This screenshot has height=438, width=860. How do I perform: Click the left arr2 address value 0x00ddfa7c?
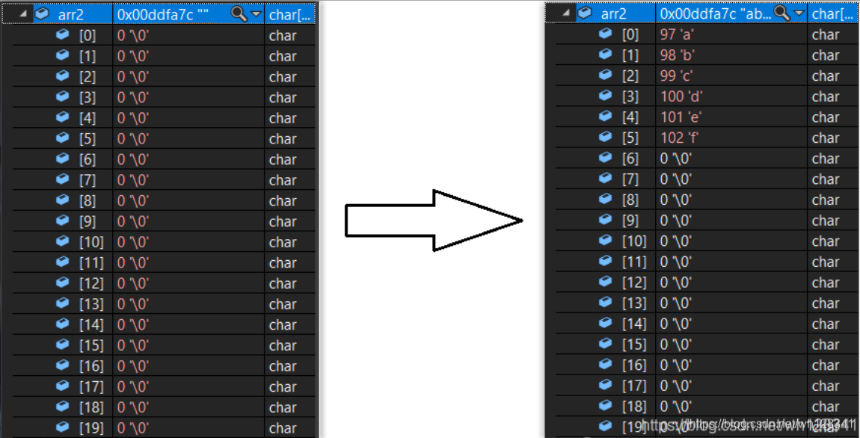[155, 15]
